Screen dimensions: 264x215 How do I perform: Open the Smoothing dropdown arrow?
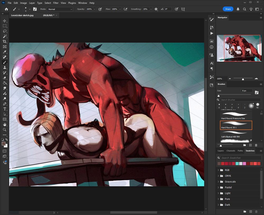(151, 9)
